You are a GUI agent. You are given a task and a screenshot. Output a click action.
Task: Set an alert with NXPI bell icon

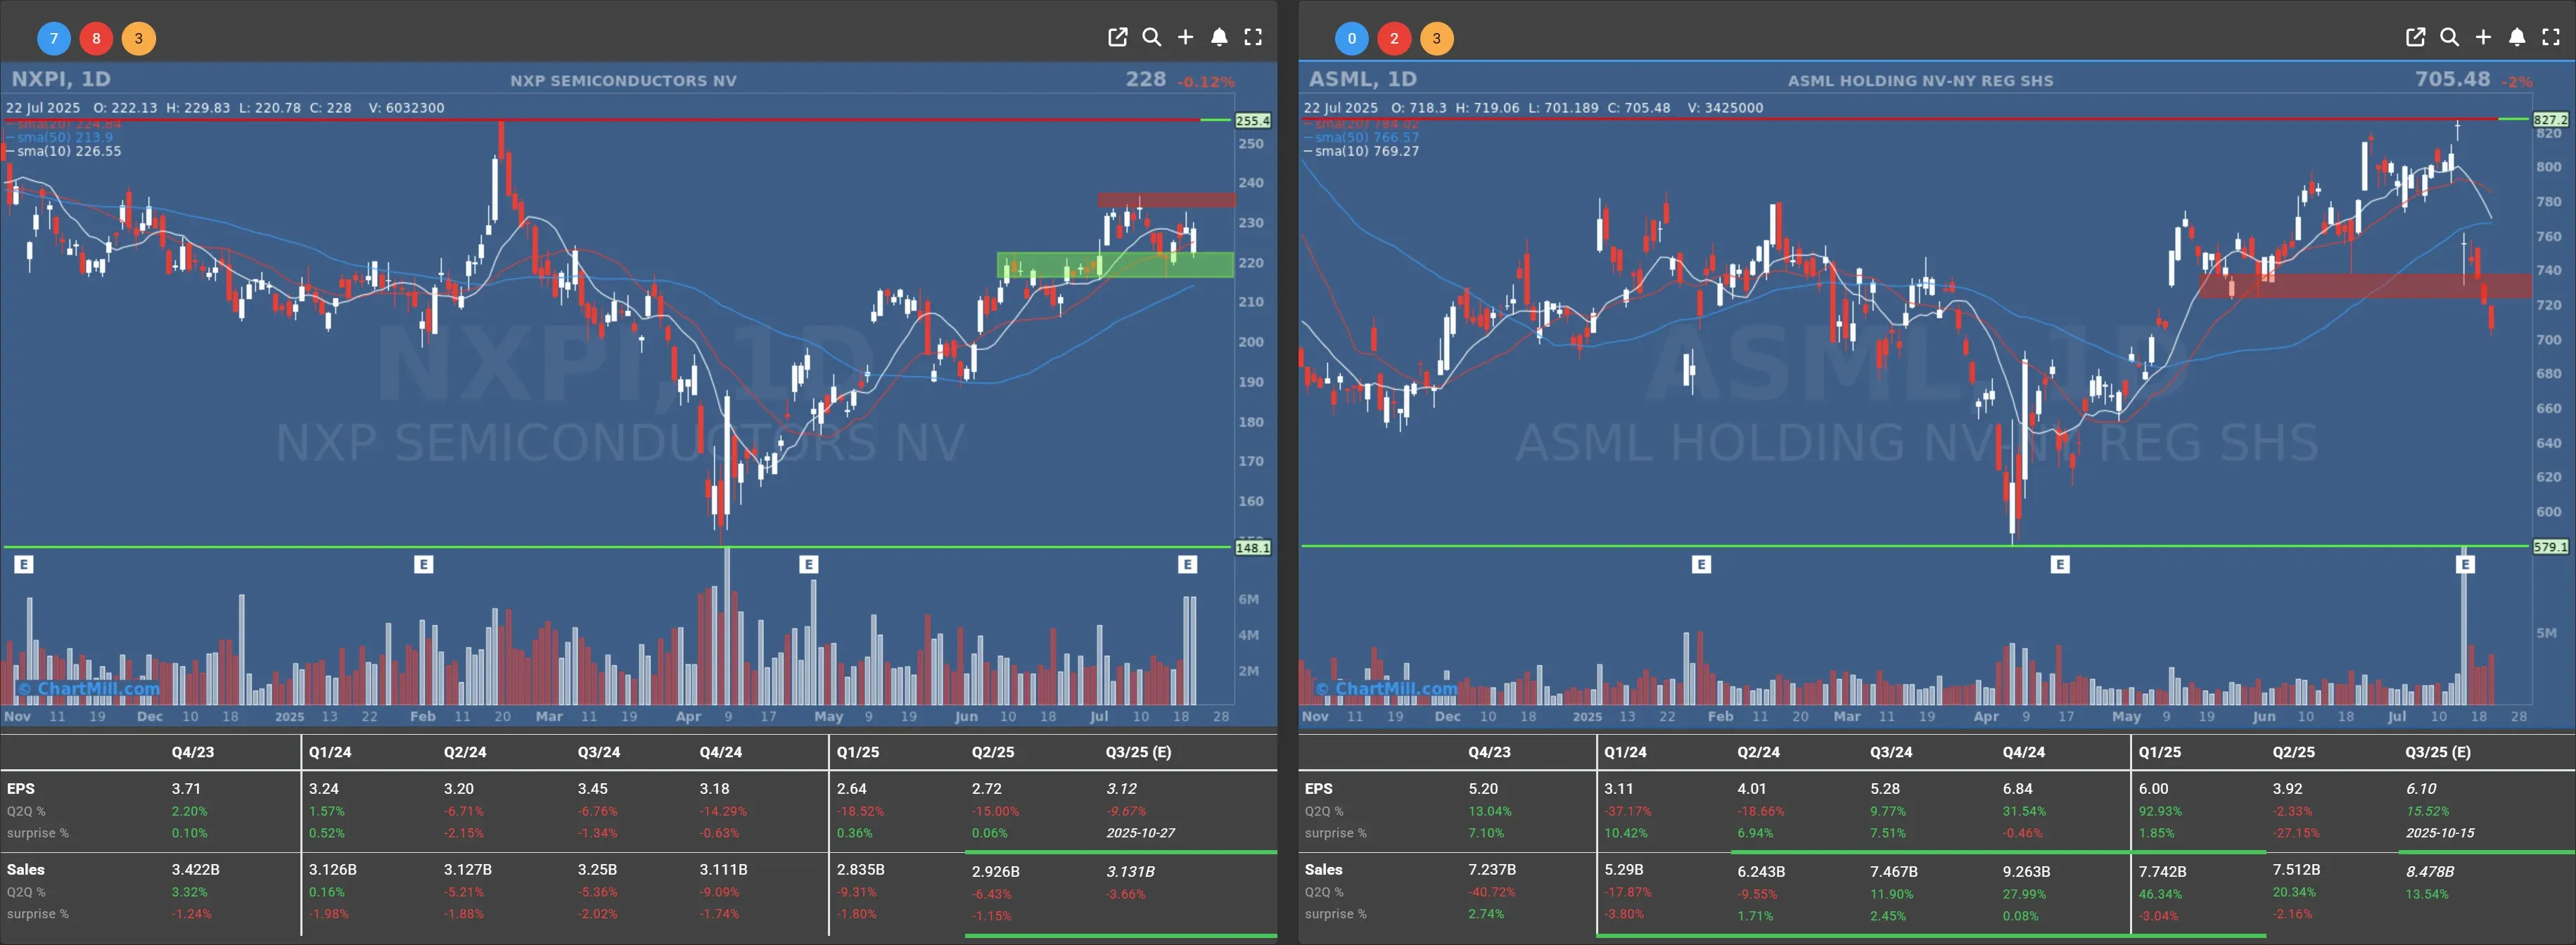1219,38
